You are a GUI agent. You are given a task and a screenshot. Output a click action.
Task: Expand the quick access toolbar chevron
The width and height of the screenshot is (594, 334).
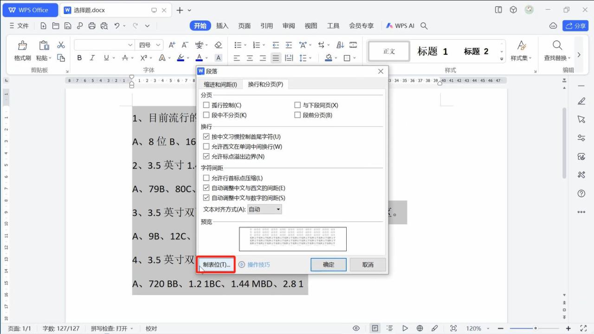click(x=148, y=26)
